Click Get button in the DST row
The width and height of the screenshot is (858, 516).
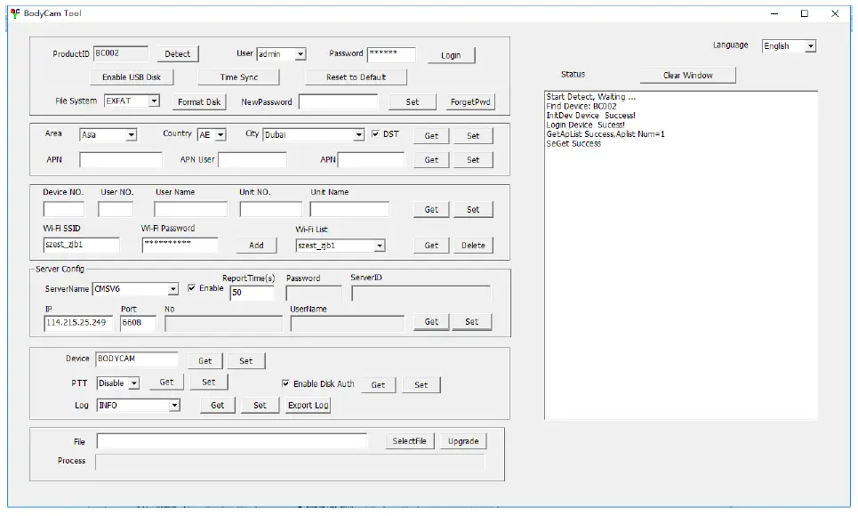431,136
